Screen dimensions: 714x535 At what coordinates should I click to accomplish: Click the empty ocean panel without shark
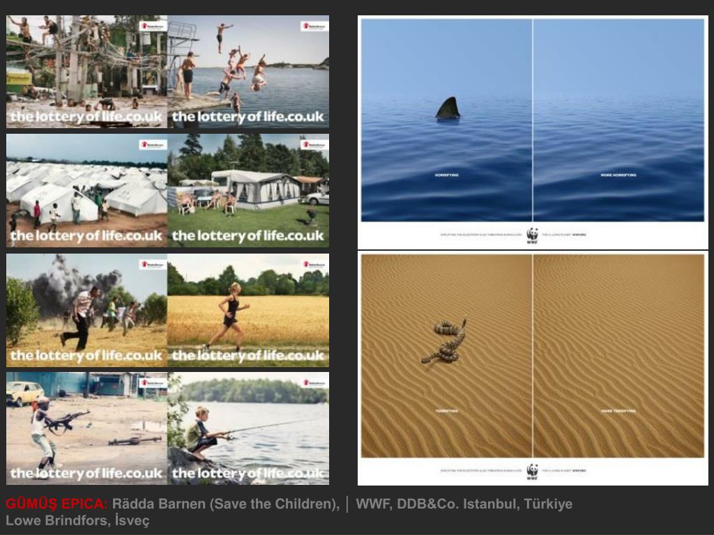[618, 120]
